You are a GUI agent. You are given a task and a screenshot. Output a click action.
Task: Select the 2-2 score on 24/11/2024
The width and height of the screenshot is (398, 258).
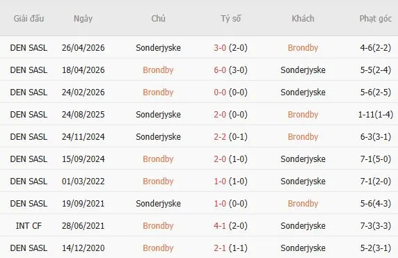[x=220, y=137]
